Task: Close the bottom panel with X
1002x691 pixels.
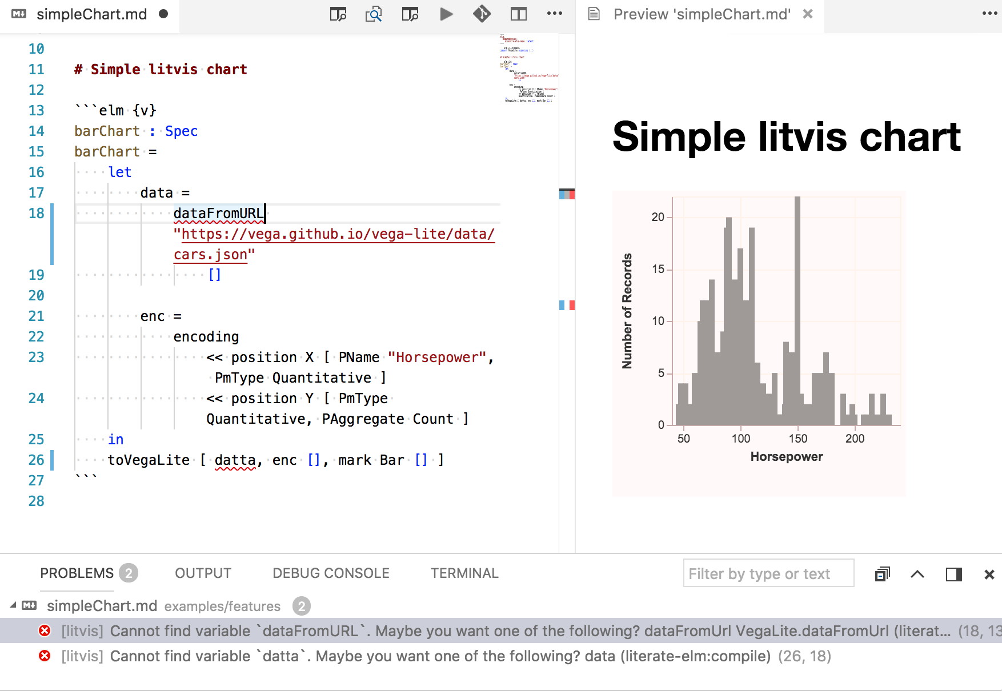Action: tap(989, 575)
